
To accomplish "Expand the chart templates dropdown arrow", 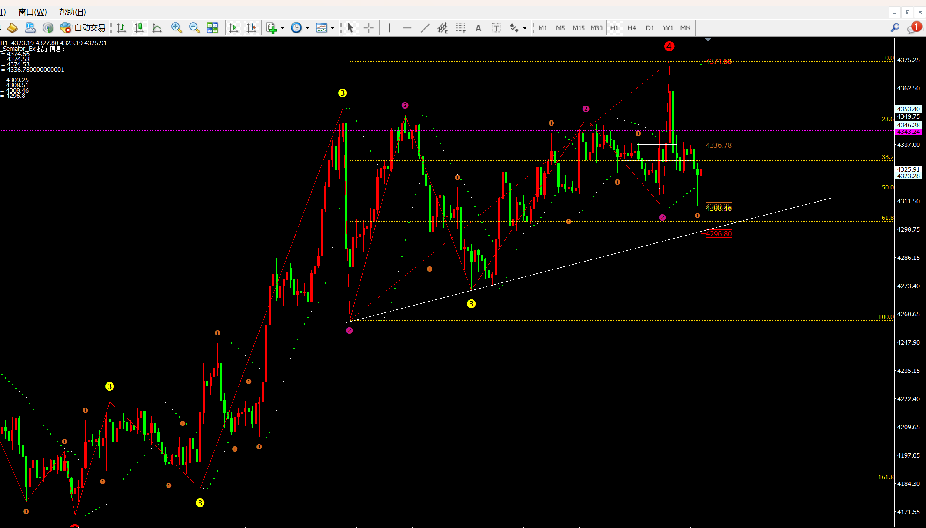I will tap(333, 28).
